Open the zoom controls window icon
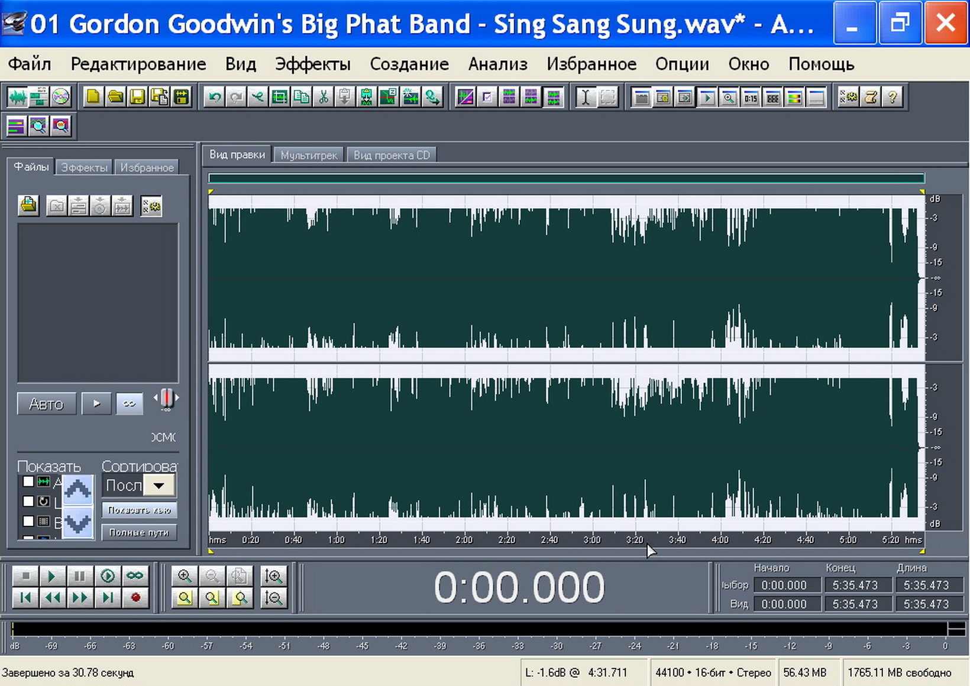The image size is (970, 686). (729, 97)
